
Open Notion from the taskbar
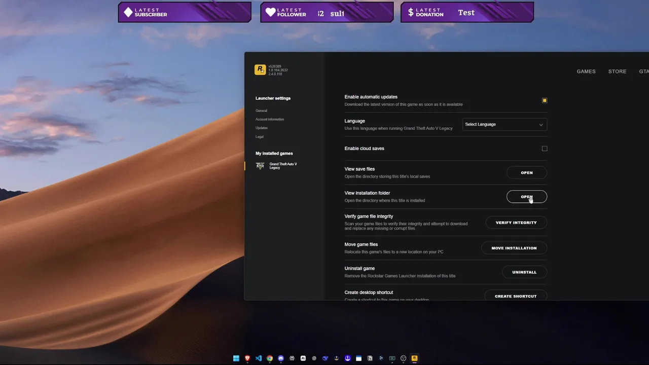[370, 358]
